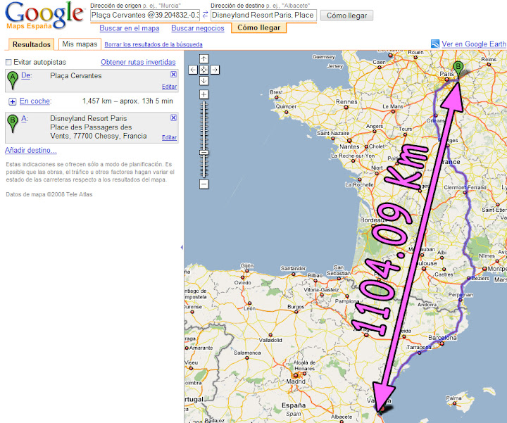
Task: Collapse the left panel with arrow
Action: pos(182,247)
